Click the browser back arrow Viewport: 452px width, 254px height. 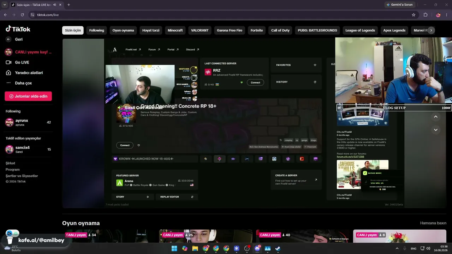5,15
